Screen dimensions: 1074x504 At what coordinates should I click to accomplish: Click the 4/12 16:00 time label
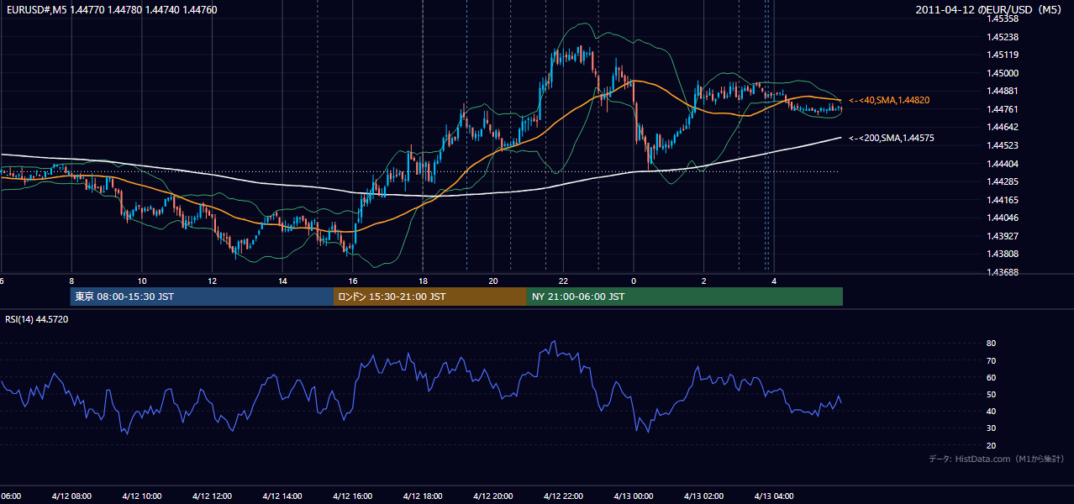(x=353, y=496)
